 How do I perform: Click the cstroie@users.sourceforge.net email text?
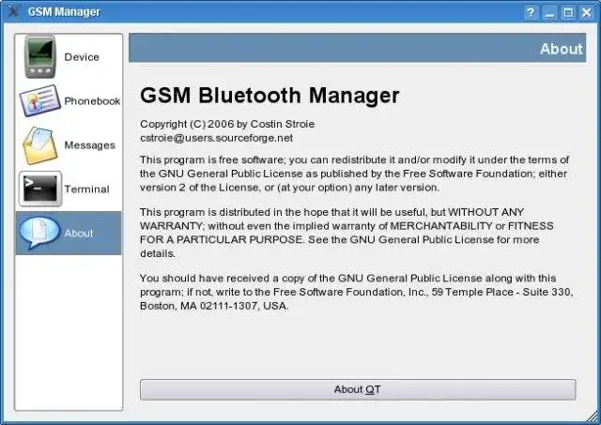point(217,138)
